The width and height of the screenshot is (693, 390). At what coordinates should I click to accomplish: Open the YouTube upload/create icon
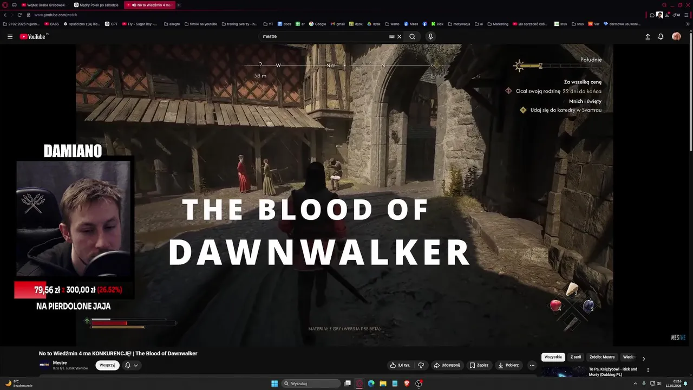(648, 37)
